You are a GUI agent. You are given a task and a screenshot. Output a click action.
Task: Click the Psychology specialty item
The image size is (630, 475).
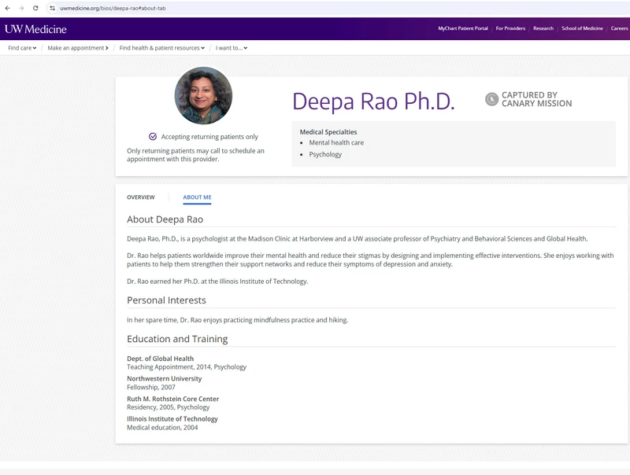(x=325, y=154)
